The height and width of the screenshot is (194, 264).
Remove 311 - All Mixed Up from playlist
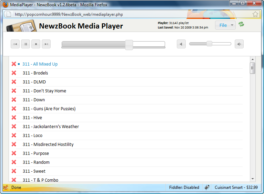tap(14, 64)
